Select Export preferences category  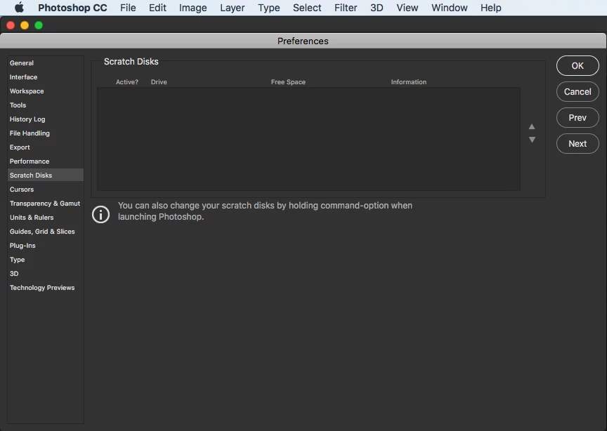tap(45, 147)
